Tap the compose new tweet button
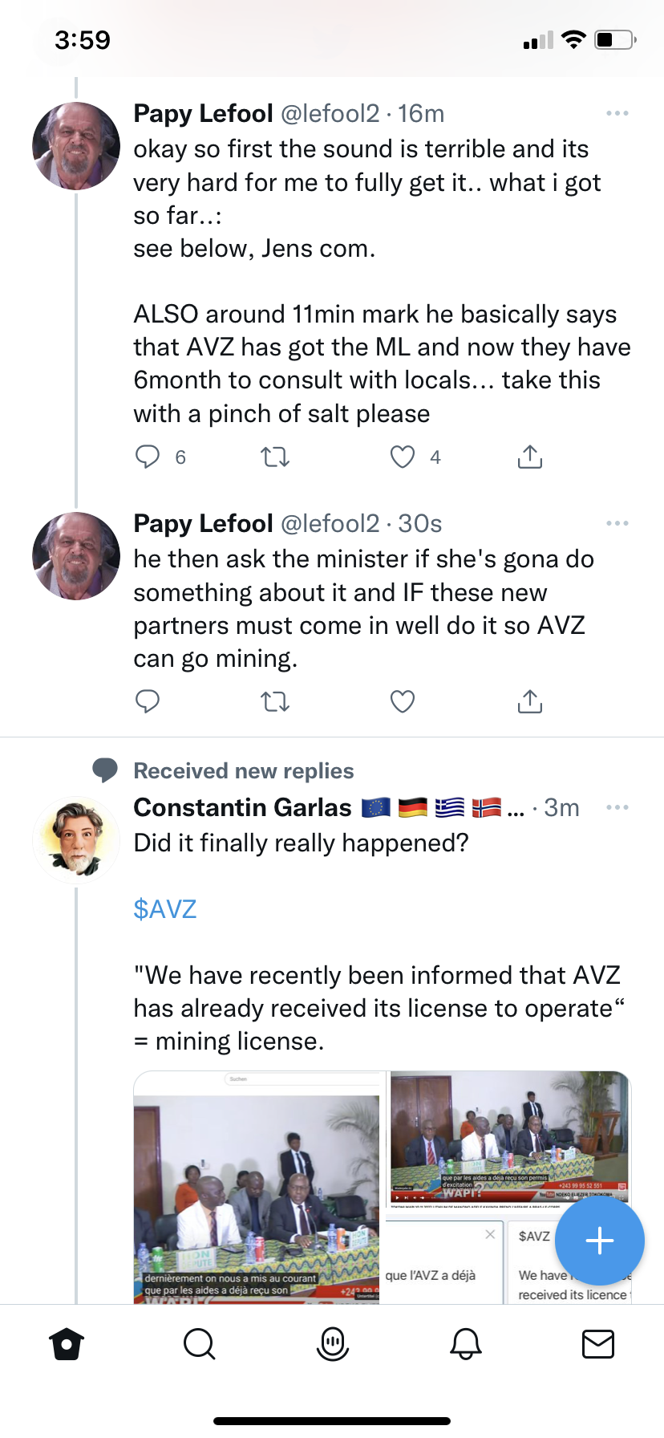The image size is (664, 1438). (x=600, y=1241)
